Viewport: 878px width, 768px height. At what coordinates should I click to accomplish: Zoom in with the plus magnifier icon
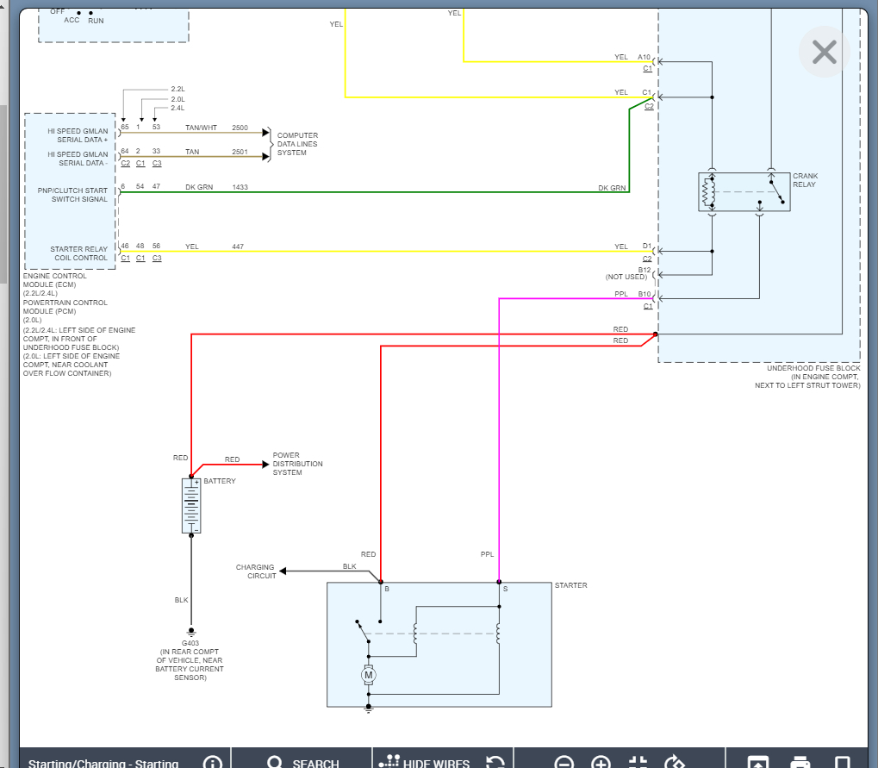[x=601, y=762]
